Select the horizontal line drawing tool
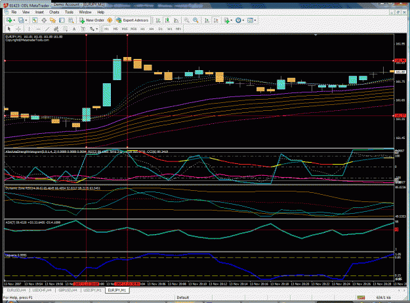Viewport: 410px width, 303px height. coord(39,29)
